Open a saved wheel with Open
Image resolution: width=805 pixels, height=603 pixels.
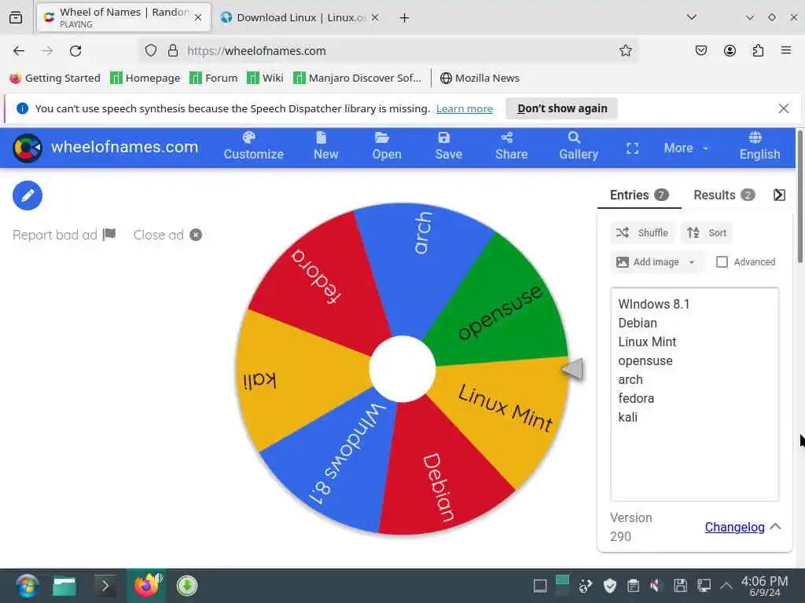pos(387,147)
